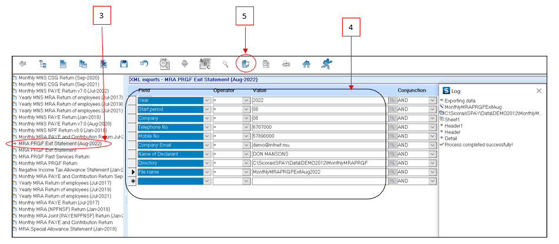
Task: Click the undo arrow toolbar icon
Action: (144, 63)
